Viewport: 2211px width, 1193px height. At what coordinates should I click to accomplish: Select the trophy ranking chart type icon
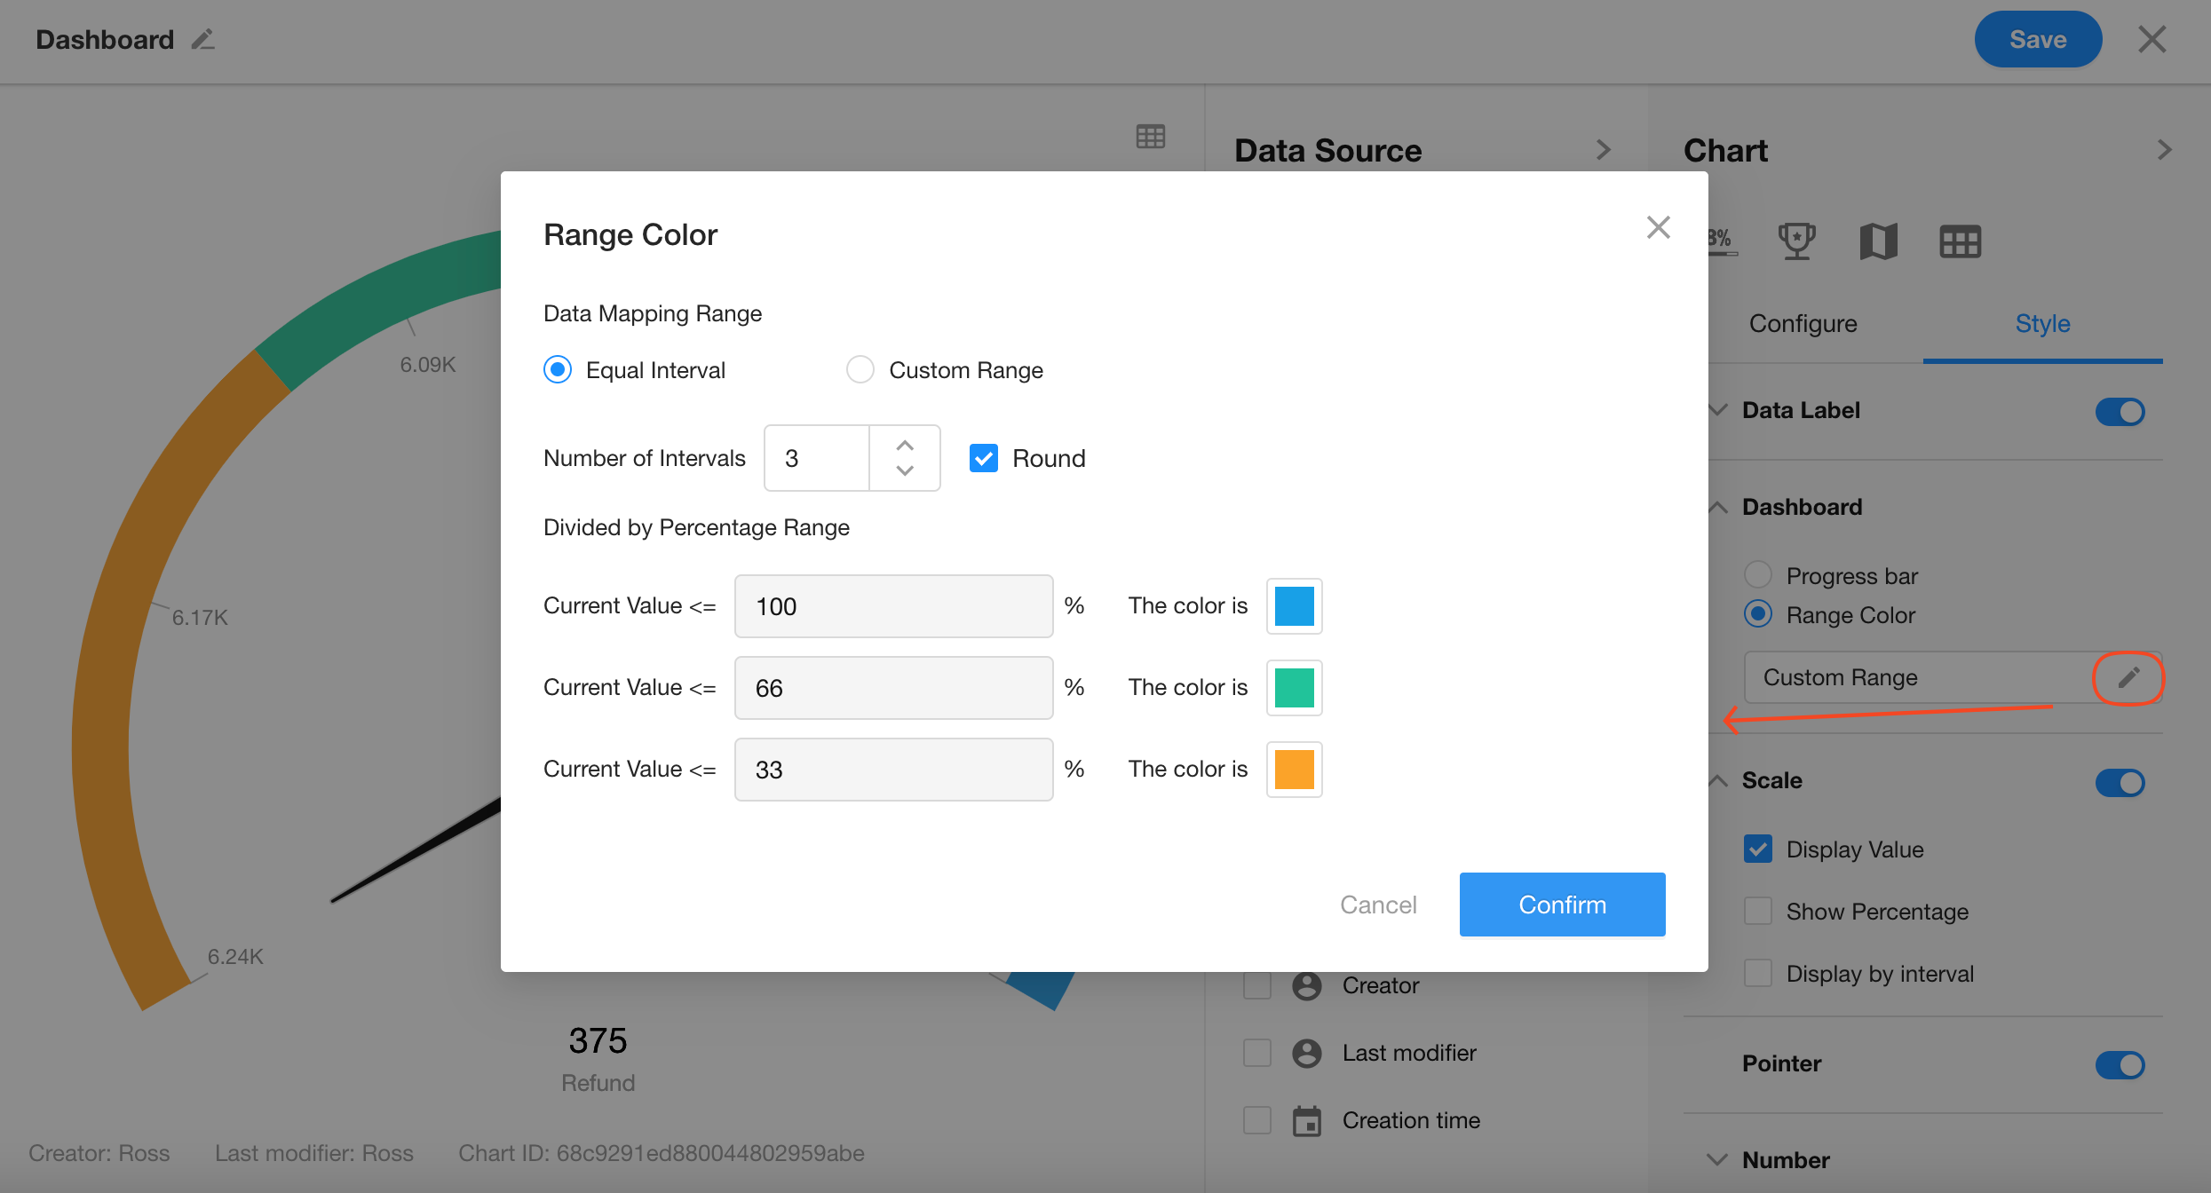pyautogui.click(x=1796, y=241)
